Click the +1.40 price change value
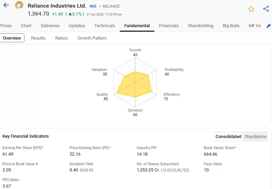 (x=57, y=14)
